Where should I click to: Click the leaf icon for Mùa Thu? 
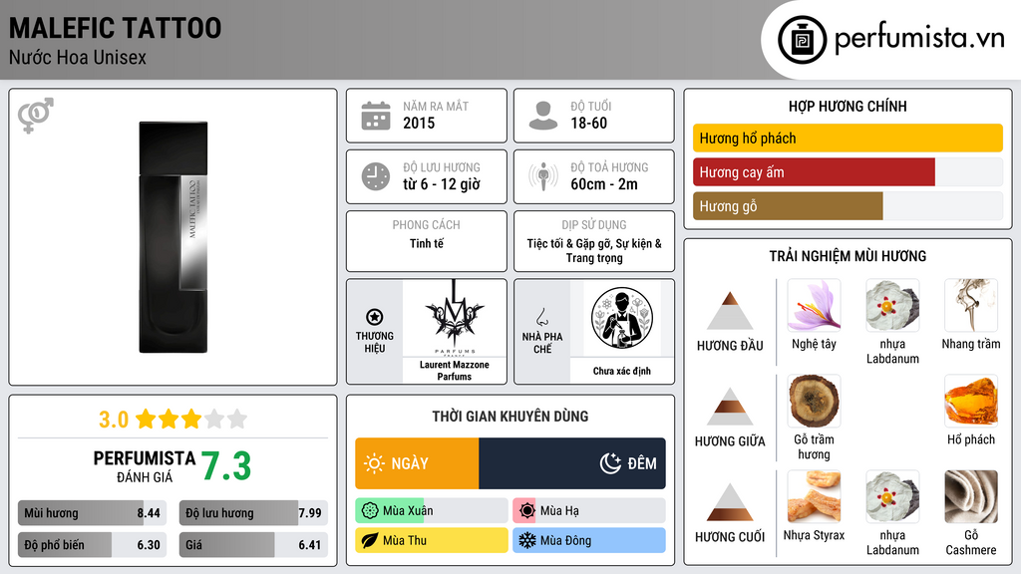pyautogui.click(x=370, y=540)
